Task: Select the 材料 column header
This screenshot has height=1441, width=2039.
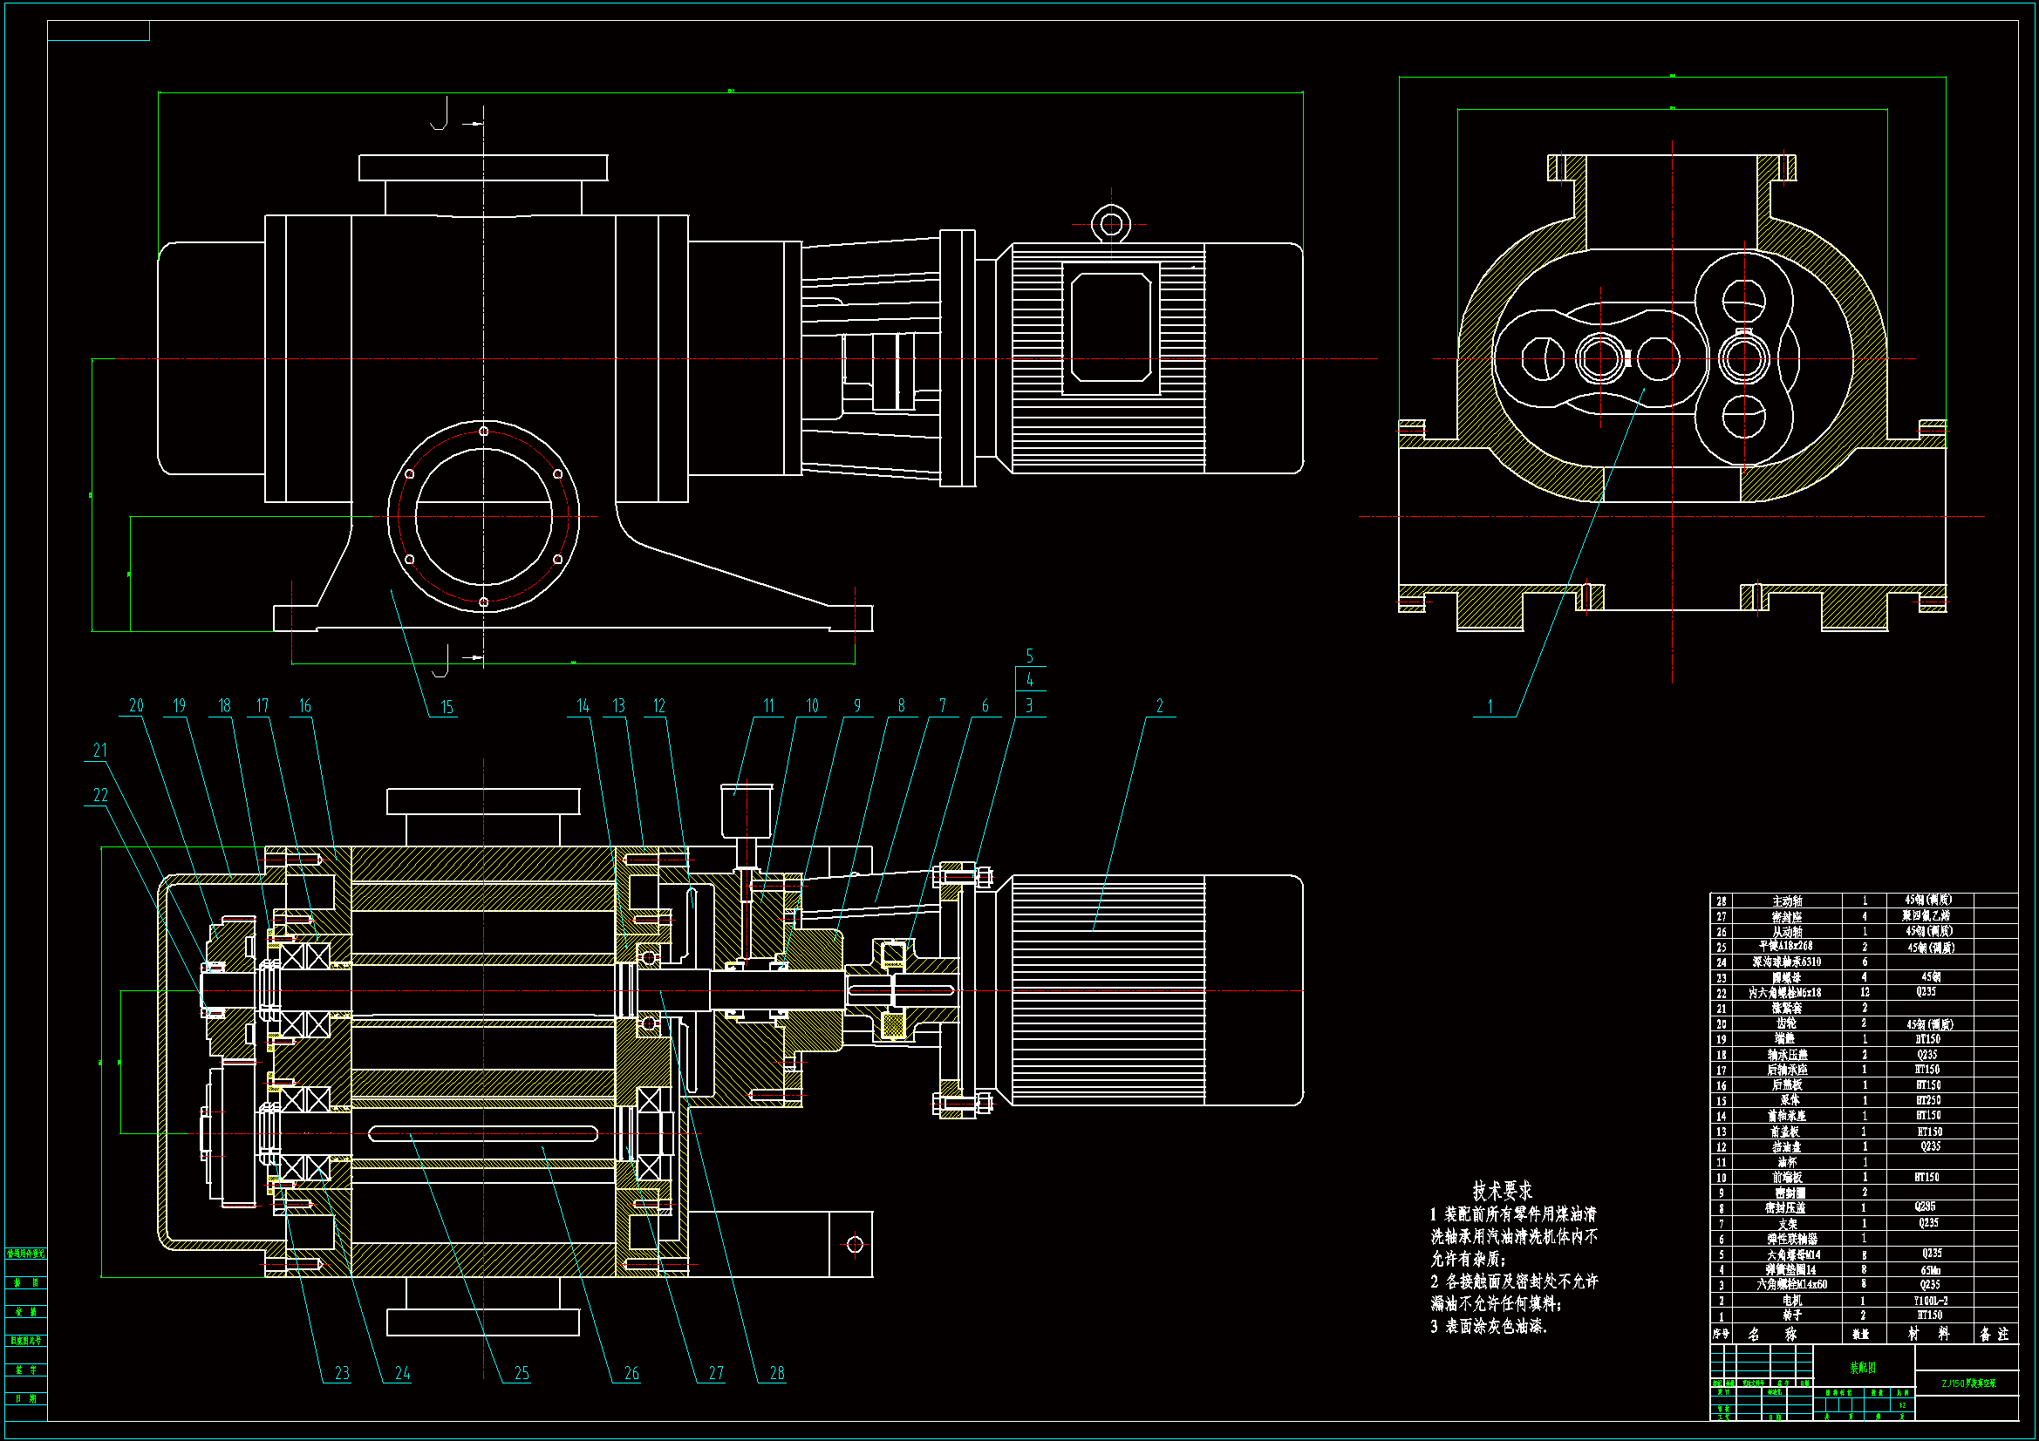Action: pyautogui.click(x=1930, y=1335)
